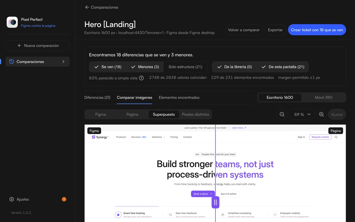The image size is (355, 222).
Task: Open the Elementos encontrados tab
Action: [179, 97]
